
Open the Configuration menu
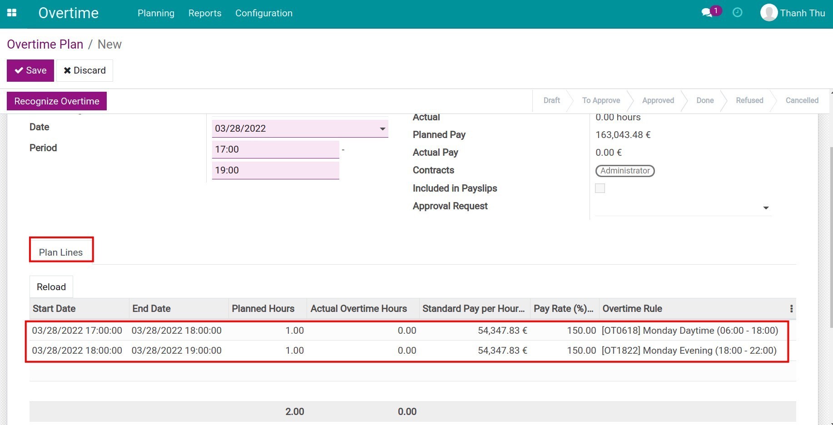pyautogui.click(x=263, y=13)
